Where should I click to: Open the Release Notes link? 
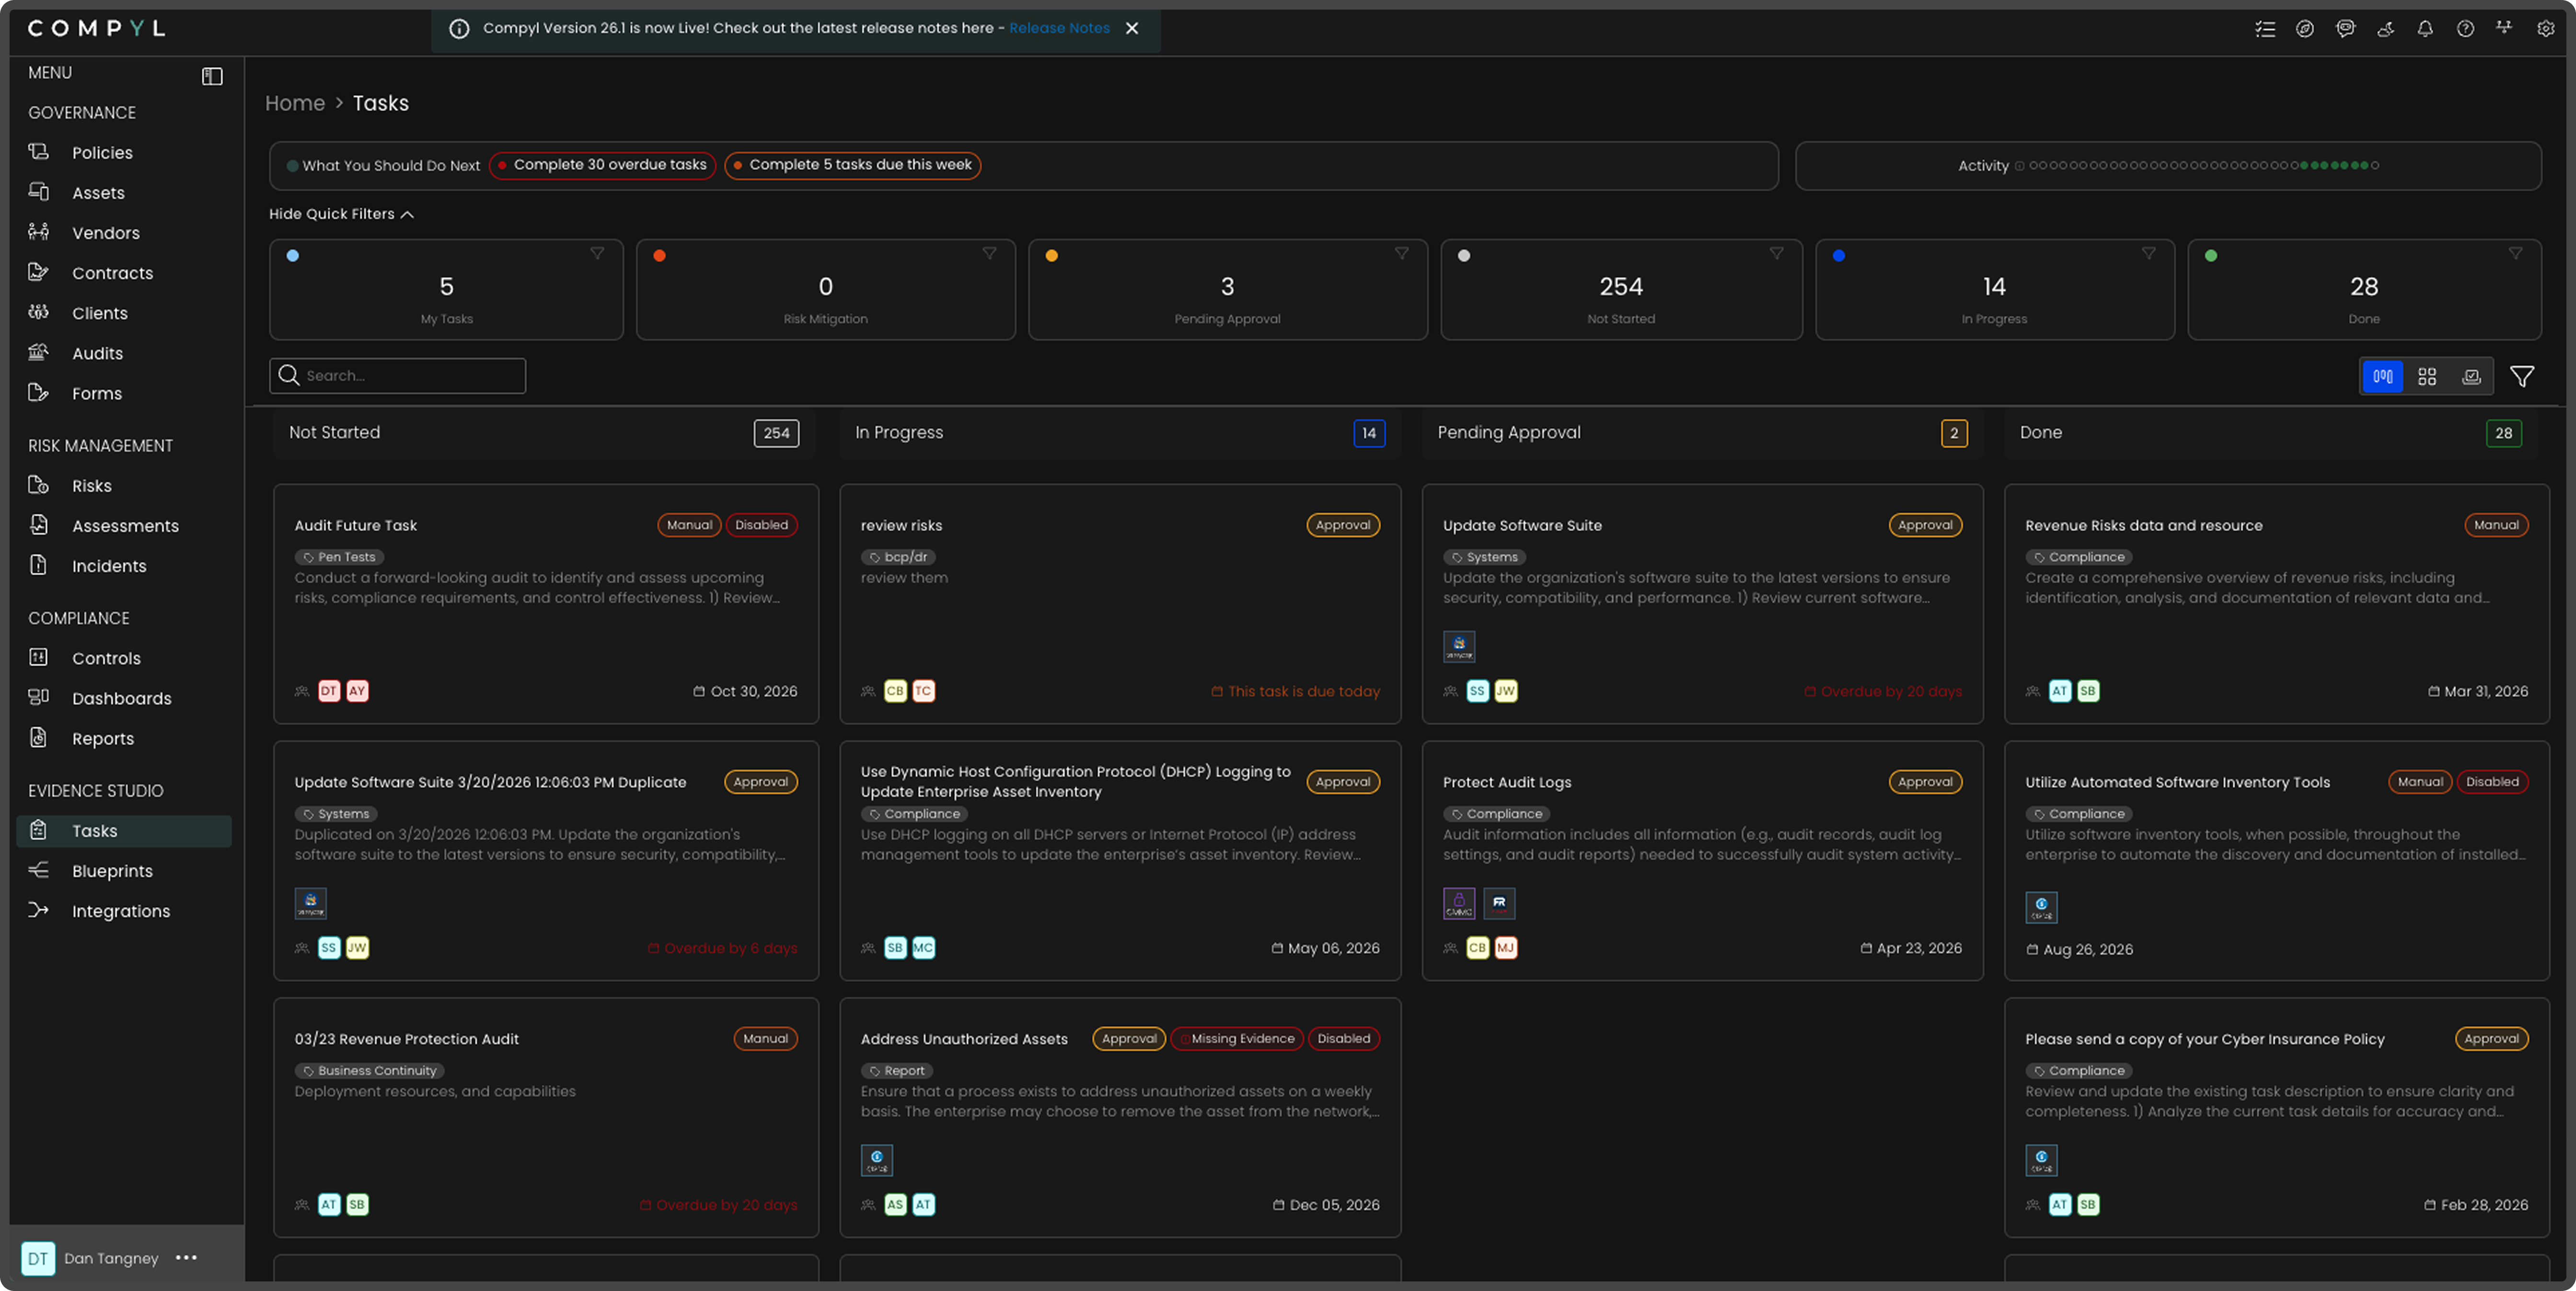pyautogui.click(x=1059, y=28)
